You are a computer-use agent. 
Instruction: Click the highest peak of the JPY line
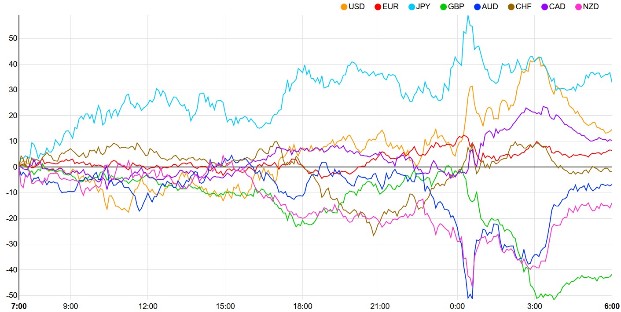[x=468, y=16]
